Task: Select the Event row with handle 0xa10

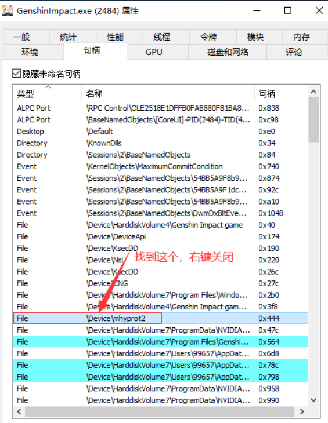Action: tap(160, 202)
